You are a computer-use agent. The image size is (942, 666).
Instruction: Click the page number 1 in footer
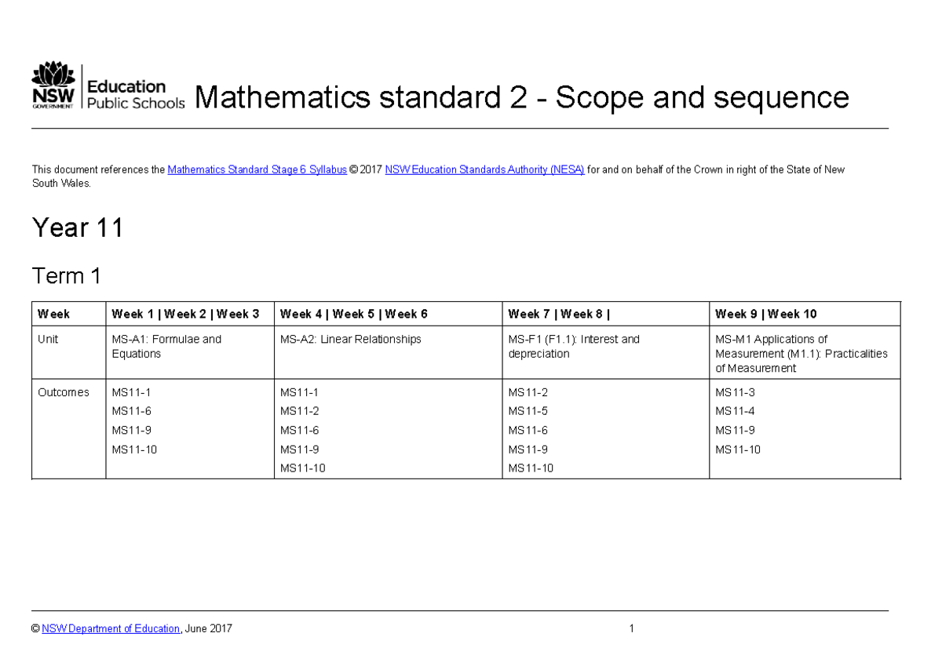click(632, 628)
